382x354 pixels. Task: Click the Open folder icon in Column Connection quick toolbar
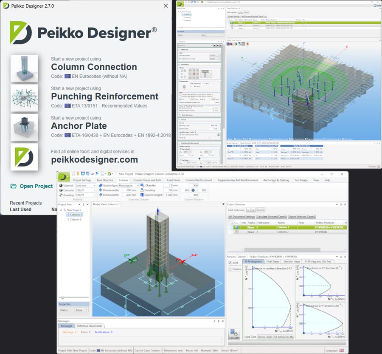tap(78, 174)
